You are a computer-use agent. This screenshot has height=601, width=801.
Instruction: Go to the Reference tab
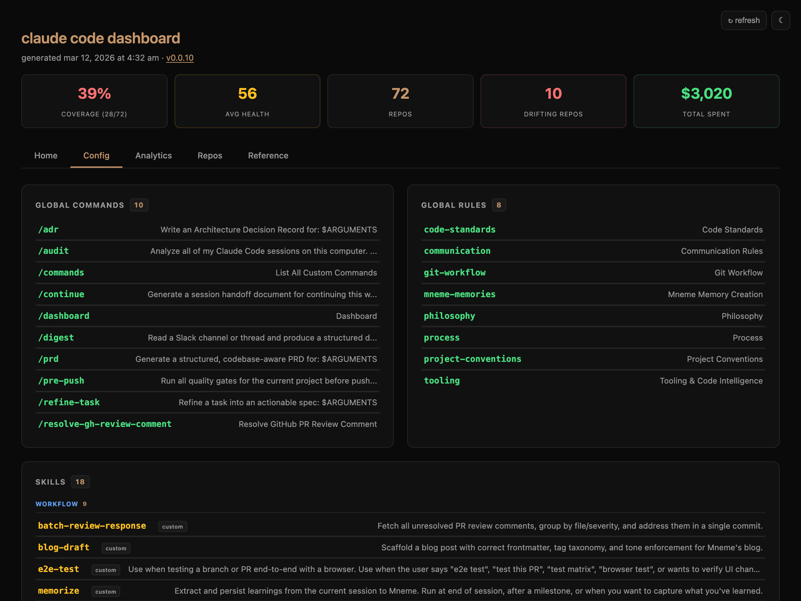coord(268,156)
